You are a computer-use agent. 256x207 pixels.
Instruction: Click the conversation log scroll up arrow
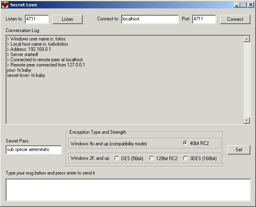pyautogui.click(x=247, y=39)
